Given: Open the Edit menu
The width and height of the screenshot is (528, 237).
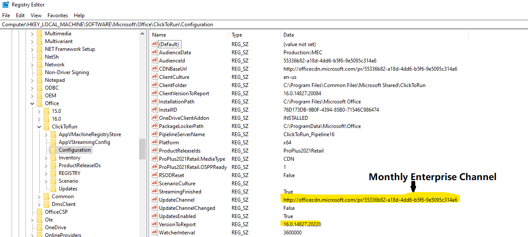Looking at the screenshot, I should tap(20, 15).
